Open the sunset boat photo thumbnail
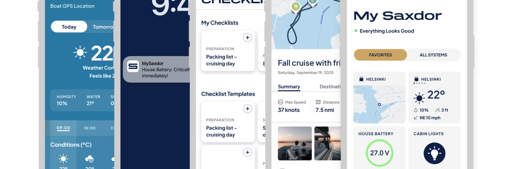Viewport: 512px width, 169px height. pyautogui.click(x=295, y=143)
